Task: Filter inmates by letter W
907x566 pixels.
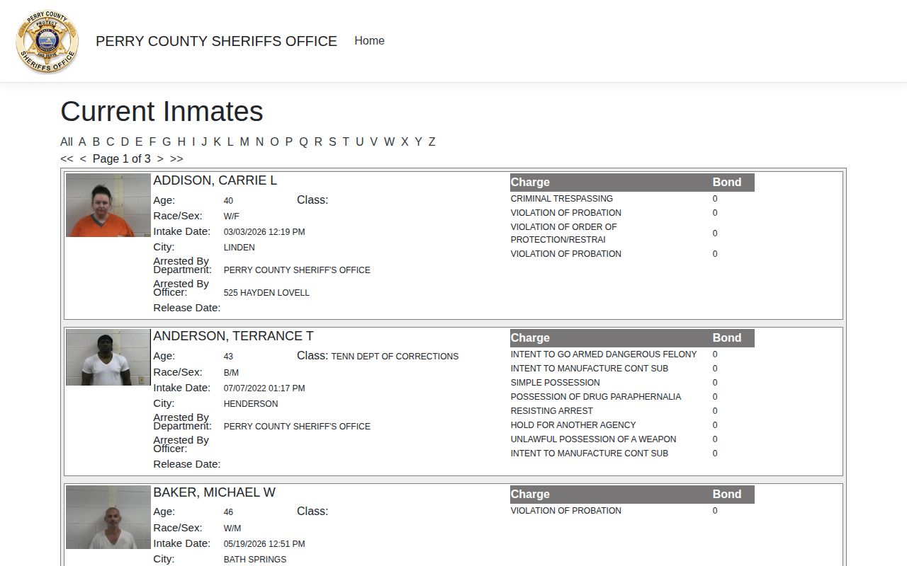Action: [x=389, y=141]
